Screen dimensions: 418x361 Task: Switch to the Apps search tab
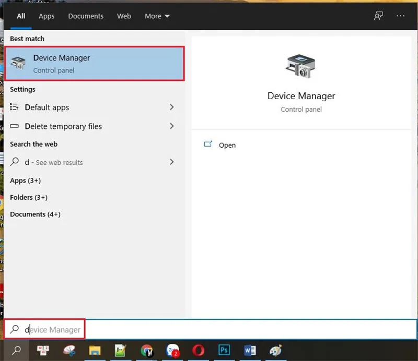[47, 16]
